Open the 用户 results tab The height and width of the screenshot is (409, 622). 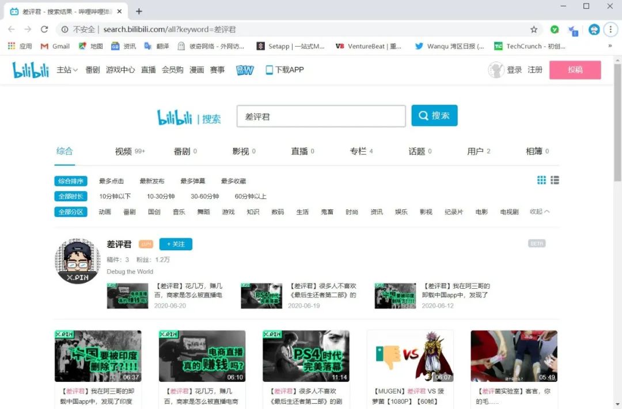[475, 151]
